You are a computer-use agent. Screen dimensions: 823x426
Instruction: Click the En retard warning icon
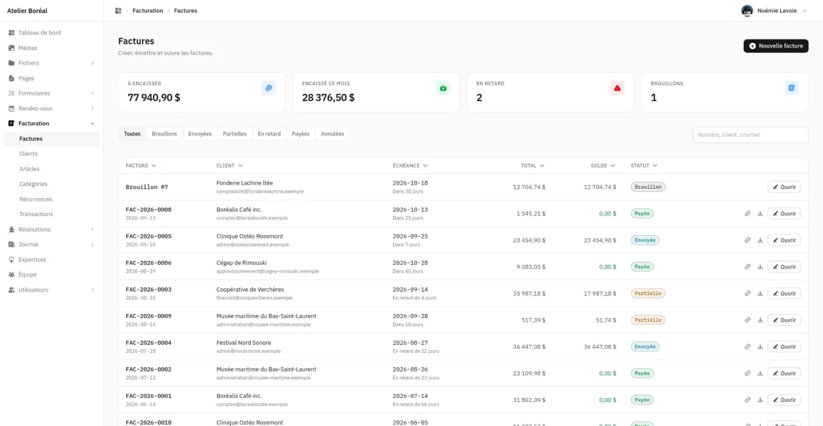pos(617,88)
